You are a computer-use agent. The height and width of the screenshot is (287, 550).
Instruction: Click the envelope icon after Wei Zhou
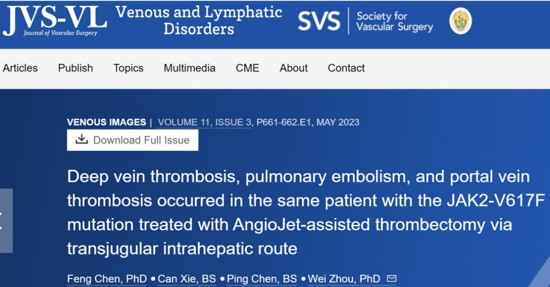(391, 279)
